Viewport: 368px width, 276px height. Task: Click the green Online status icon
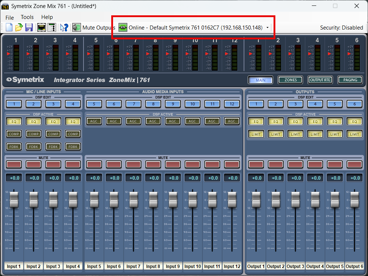click(123, 27)
